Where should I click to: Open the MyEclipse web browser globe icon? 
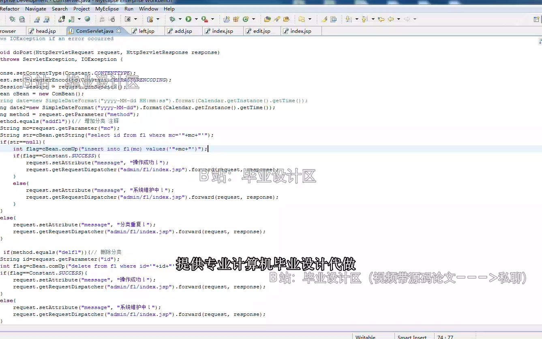[87, 19]
